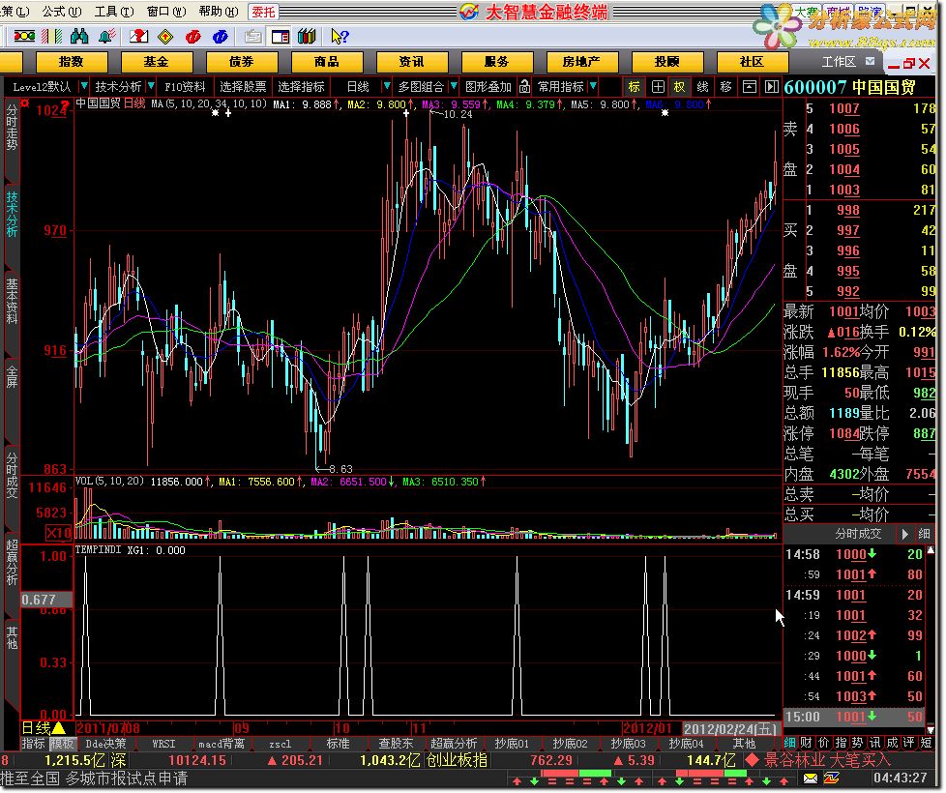Toggle the 细 detail button beside 分时成交
Image resolution: width=946 pixels, height=793 pixels.
click(x=924, y=534)
